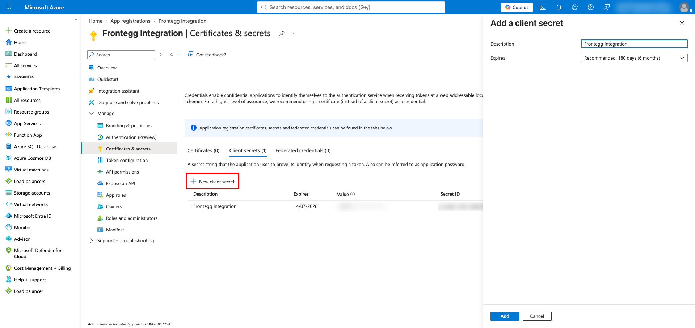Select the Frontegg Integration secret row

[335, 206]
